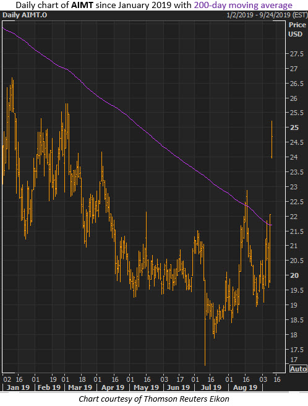Select the May 19 month label
Viewport: 308px width, 406px height.
tap(146, 387)
